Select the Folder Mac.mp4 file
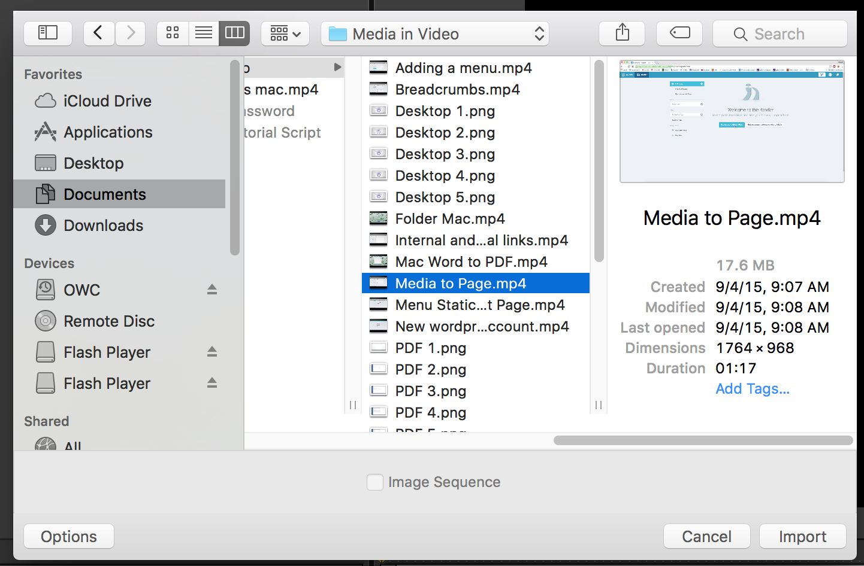 click(449, 219)
